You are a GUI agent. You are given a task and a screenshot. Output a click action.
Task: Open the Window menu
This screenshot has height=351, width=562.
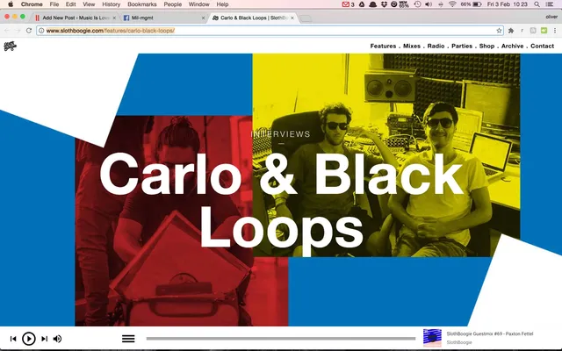[x=199, y=4]
